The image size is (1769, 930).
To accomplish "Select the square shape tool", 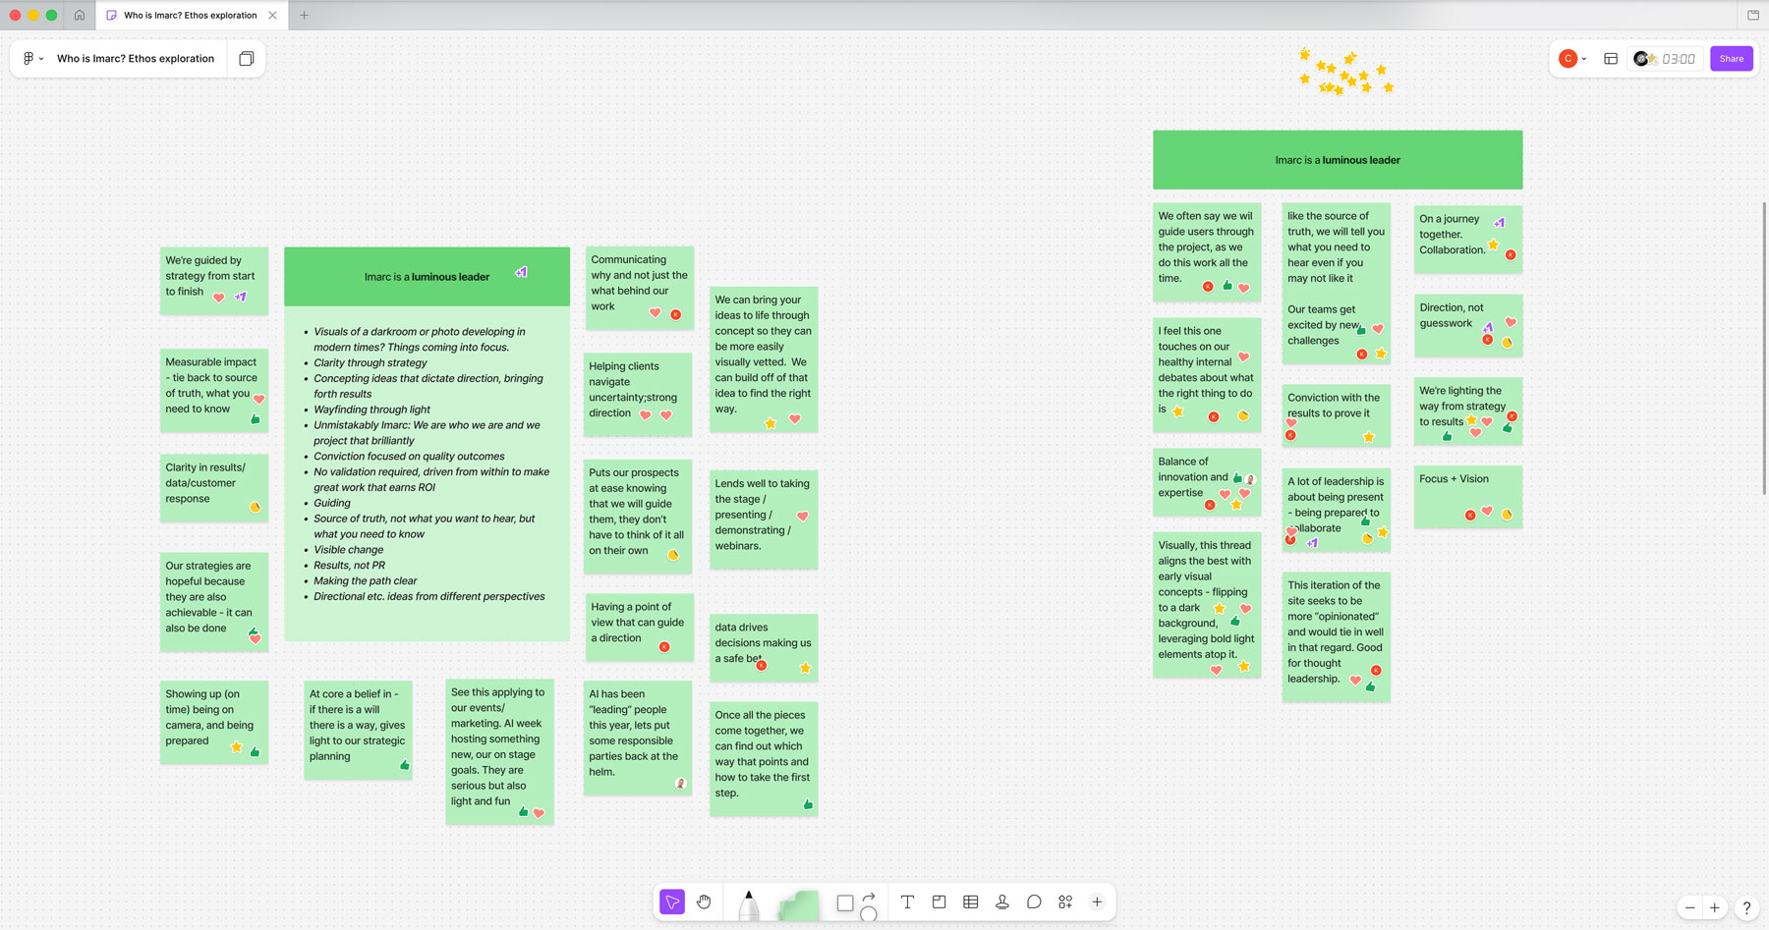I will tap(845, 903).
